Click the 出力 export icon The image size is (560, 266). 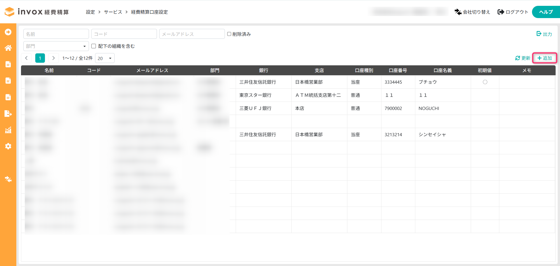(539, 34)
